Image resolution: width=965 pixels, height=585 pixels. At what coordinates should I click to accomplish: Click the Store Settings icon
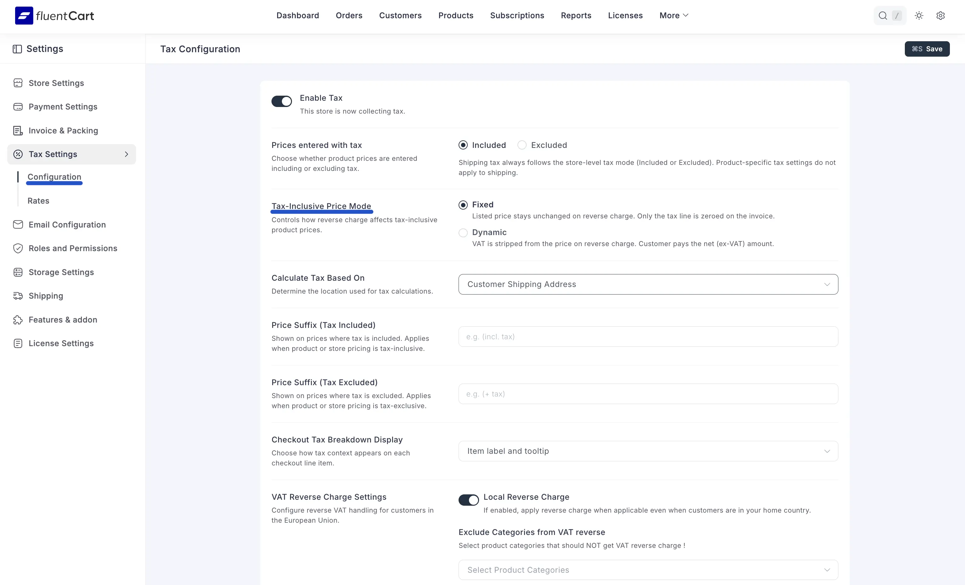tap(18, 83)
